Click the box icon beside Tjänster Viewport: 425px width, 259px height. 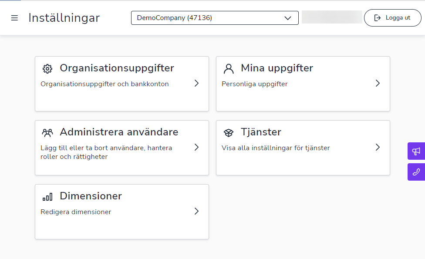[x=229, y=133]
